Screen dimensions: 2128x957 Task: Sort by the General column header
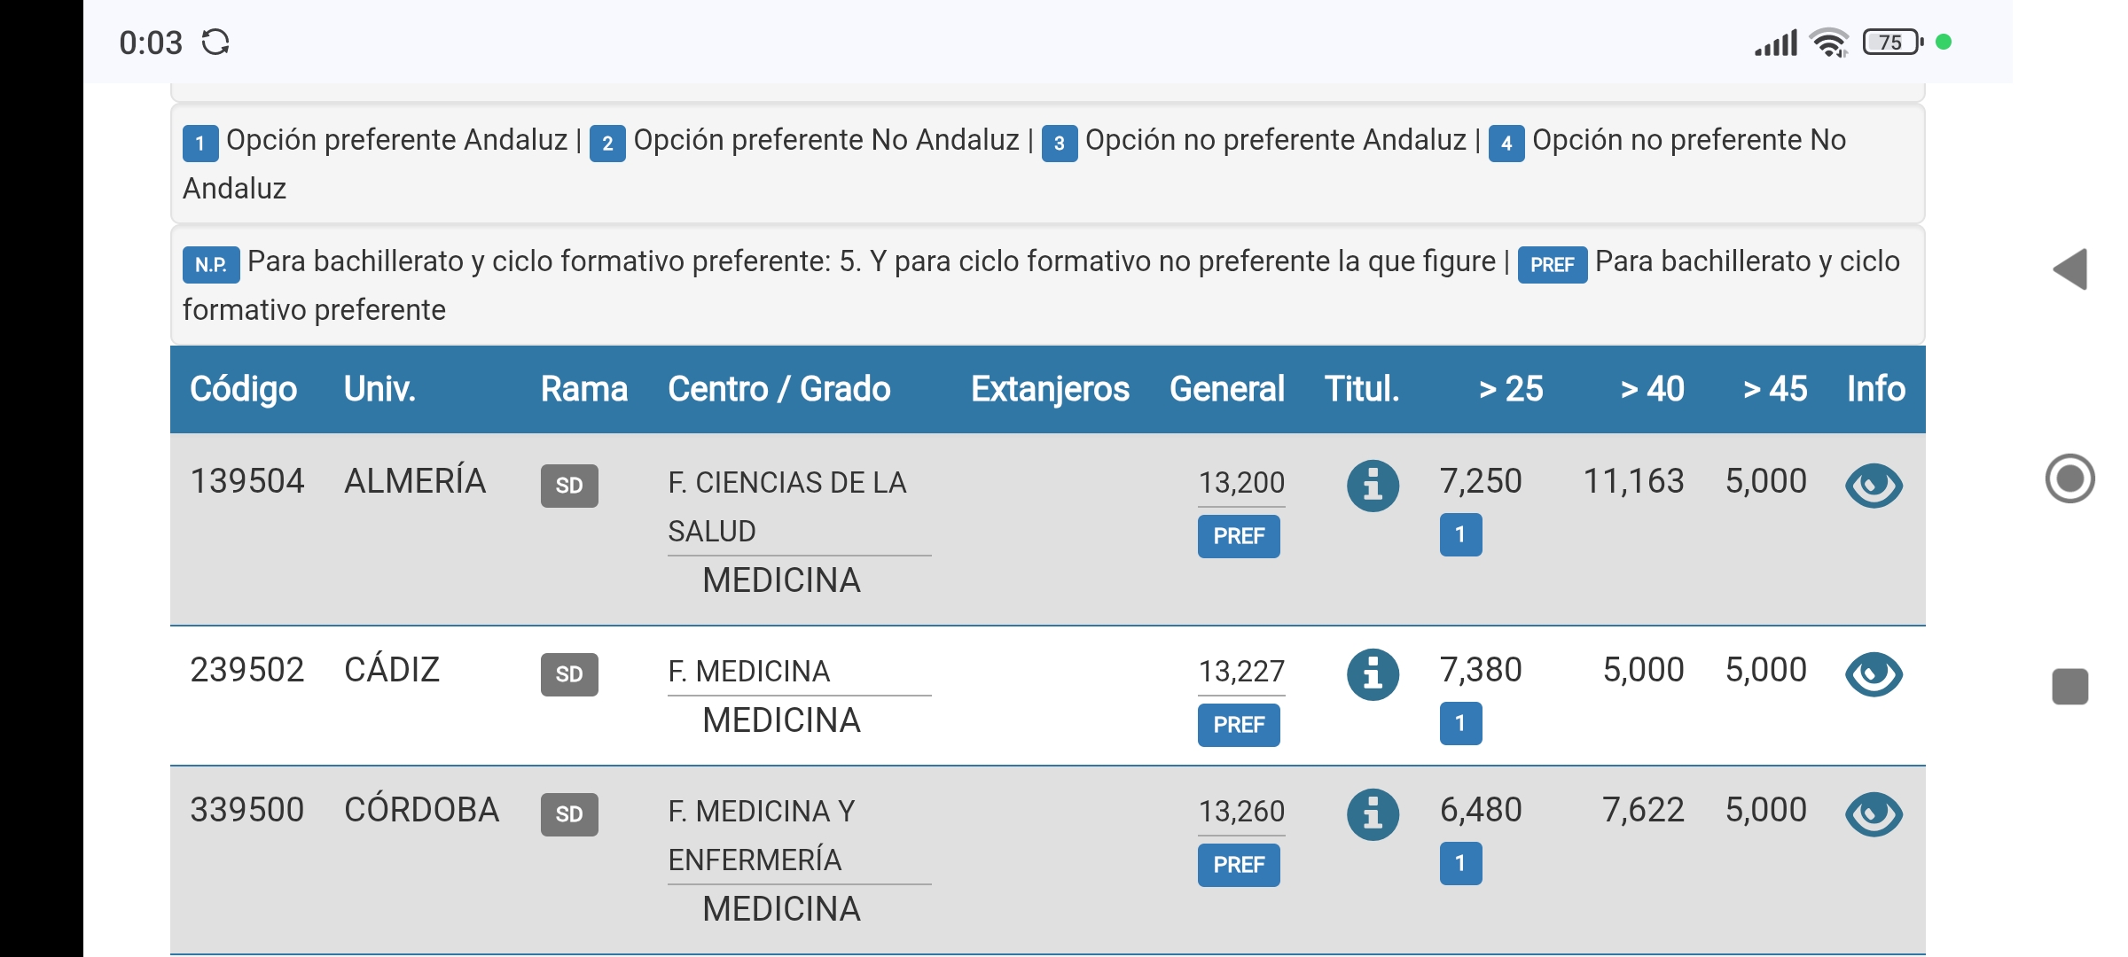[1226, 389]
